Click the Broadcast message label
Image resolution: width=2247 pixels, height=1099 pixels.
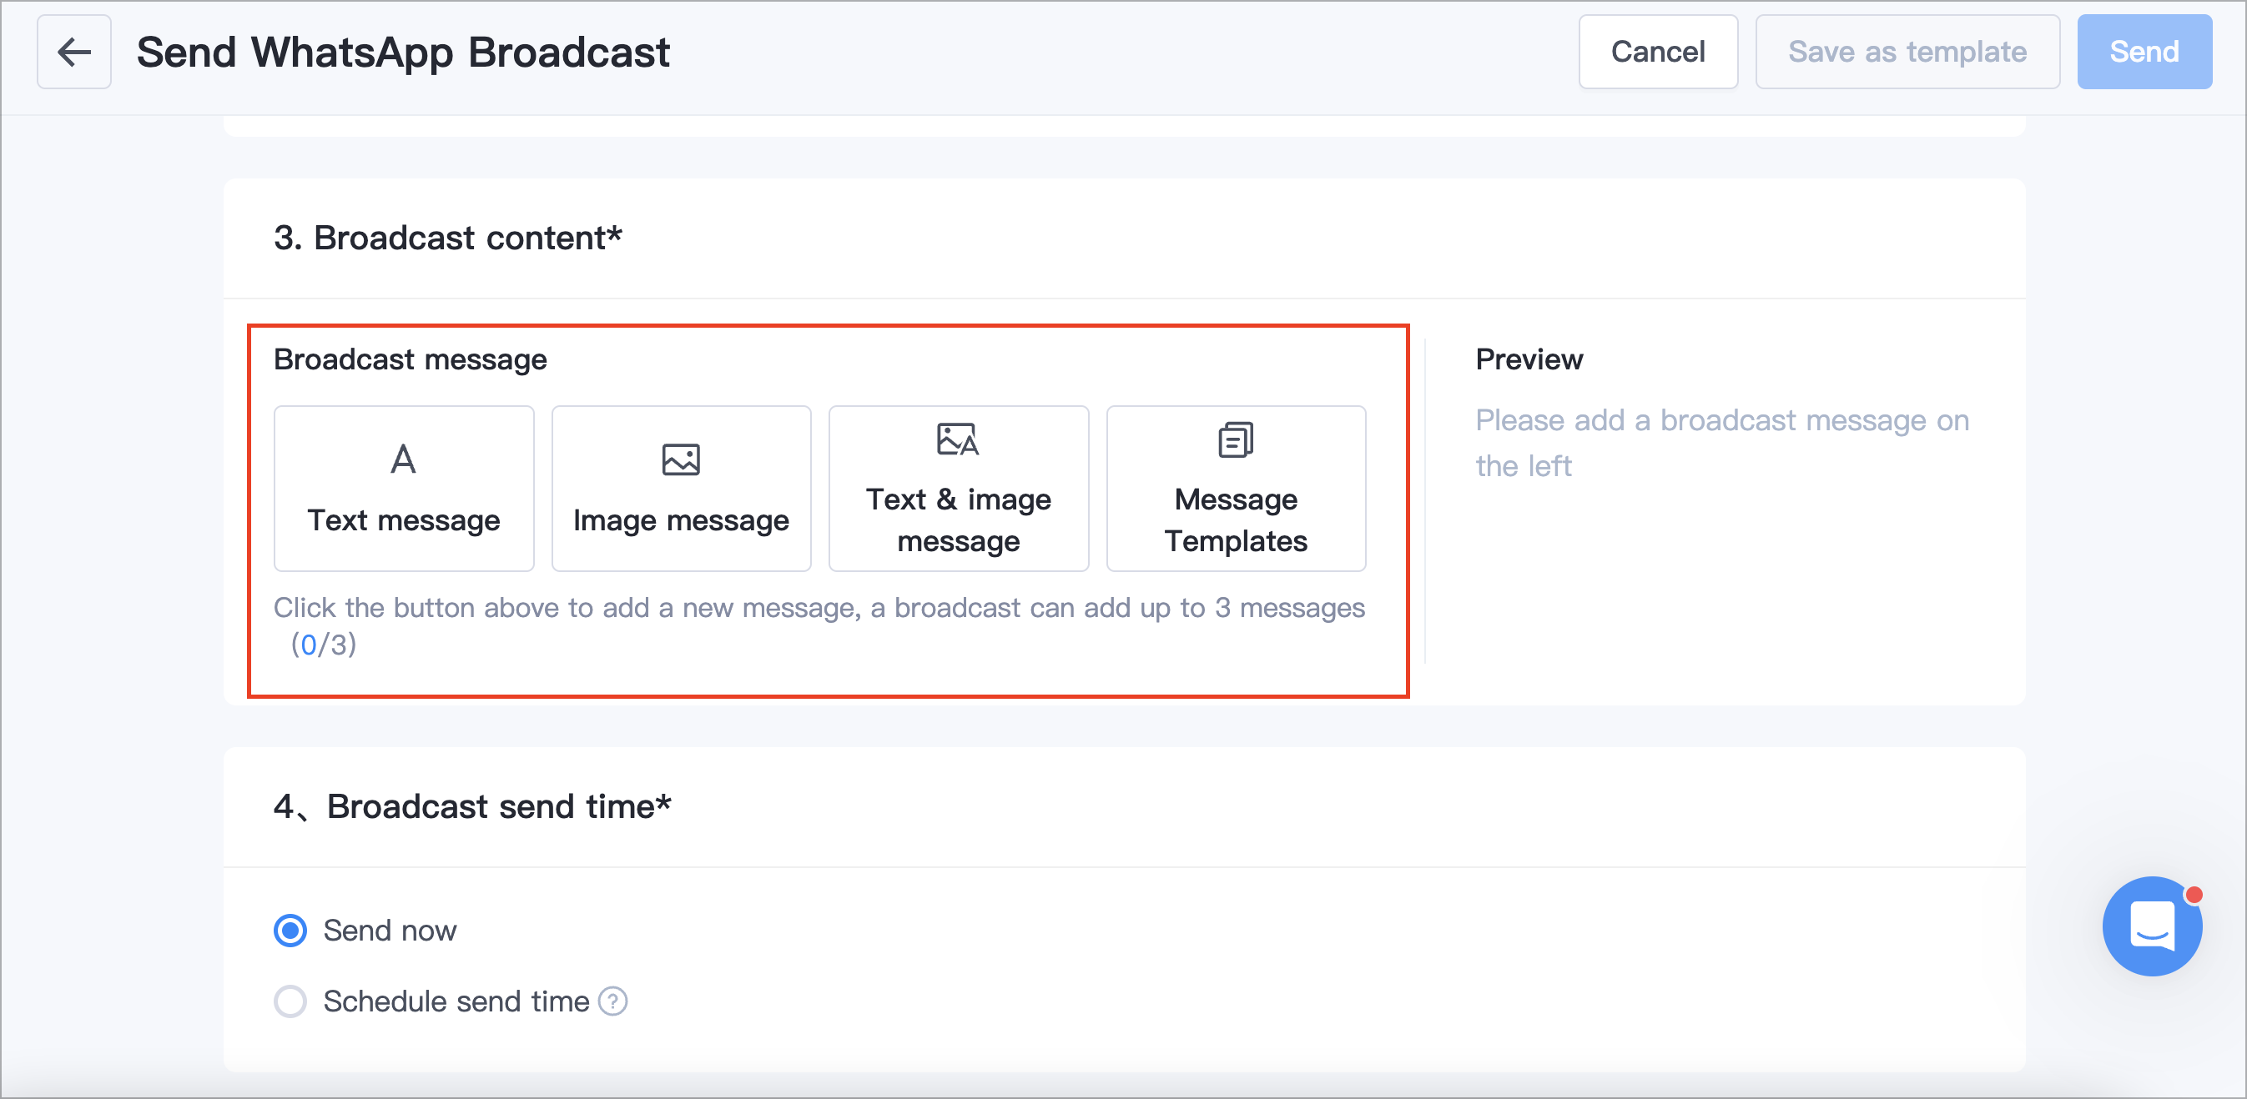coord(410,359)
